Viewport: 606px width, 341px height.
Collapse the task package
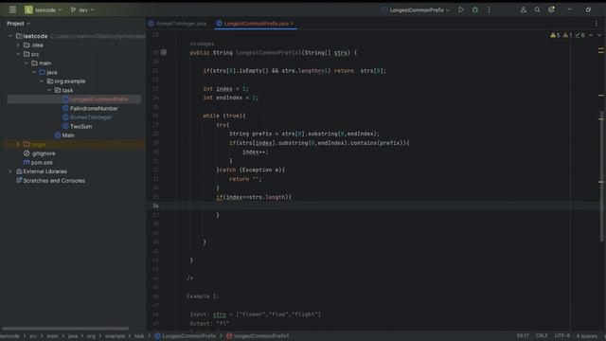49,90
